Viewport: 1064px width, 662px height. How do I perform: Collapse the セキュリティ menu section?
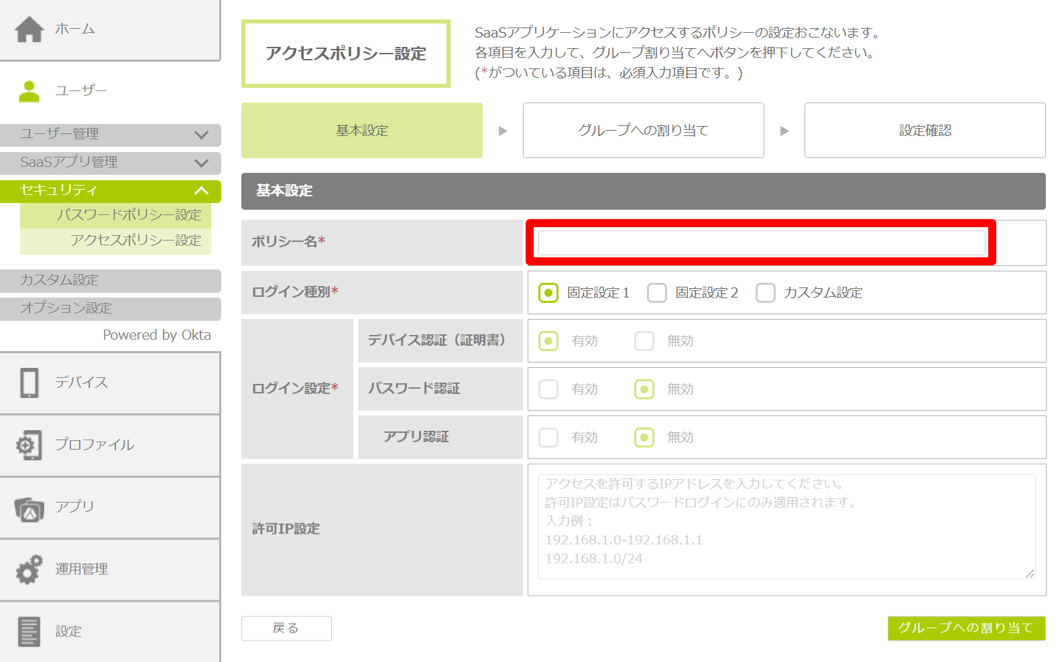pyautogui.click(x=111, y=191)
